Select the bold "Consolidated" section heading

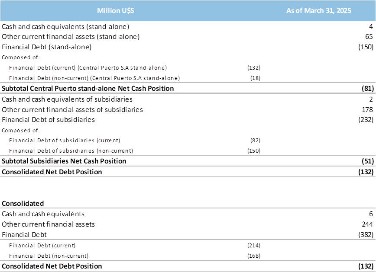point(23,203)
